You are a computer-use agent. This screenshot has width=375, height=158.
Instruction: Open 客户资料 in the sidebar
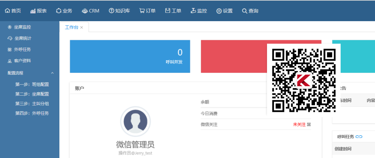click(x=23, y=61)
